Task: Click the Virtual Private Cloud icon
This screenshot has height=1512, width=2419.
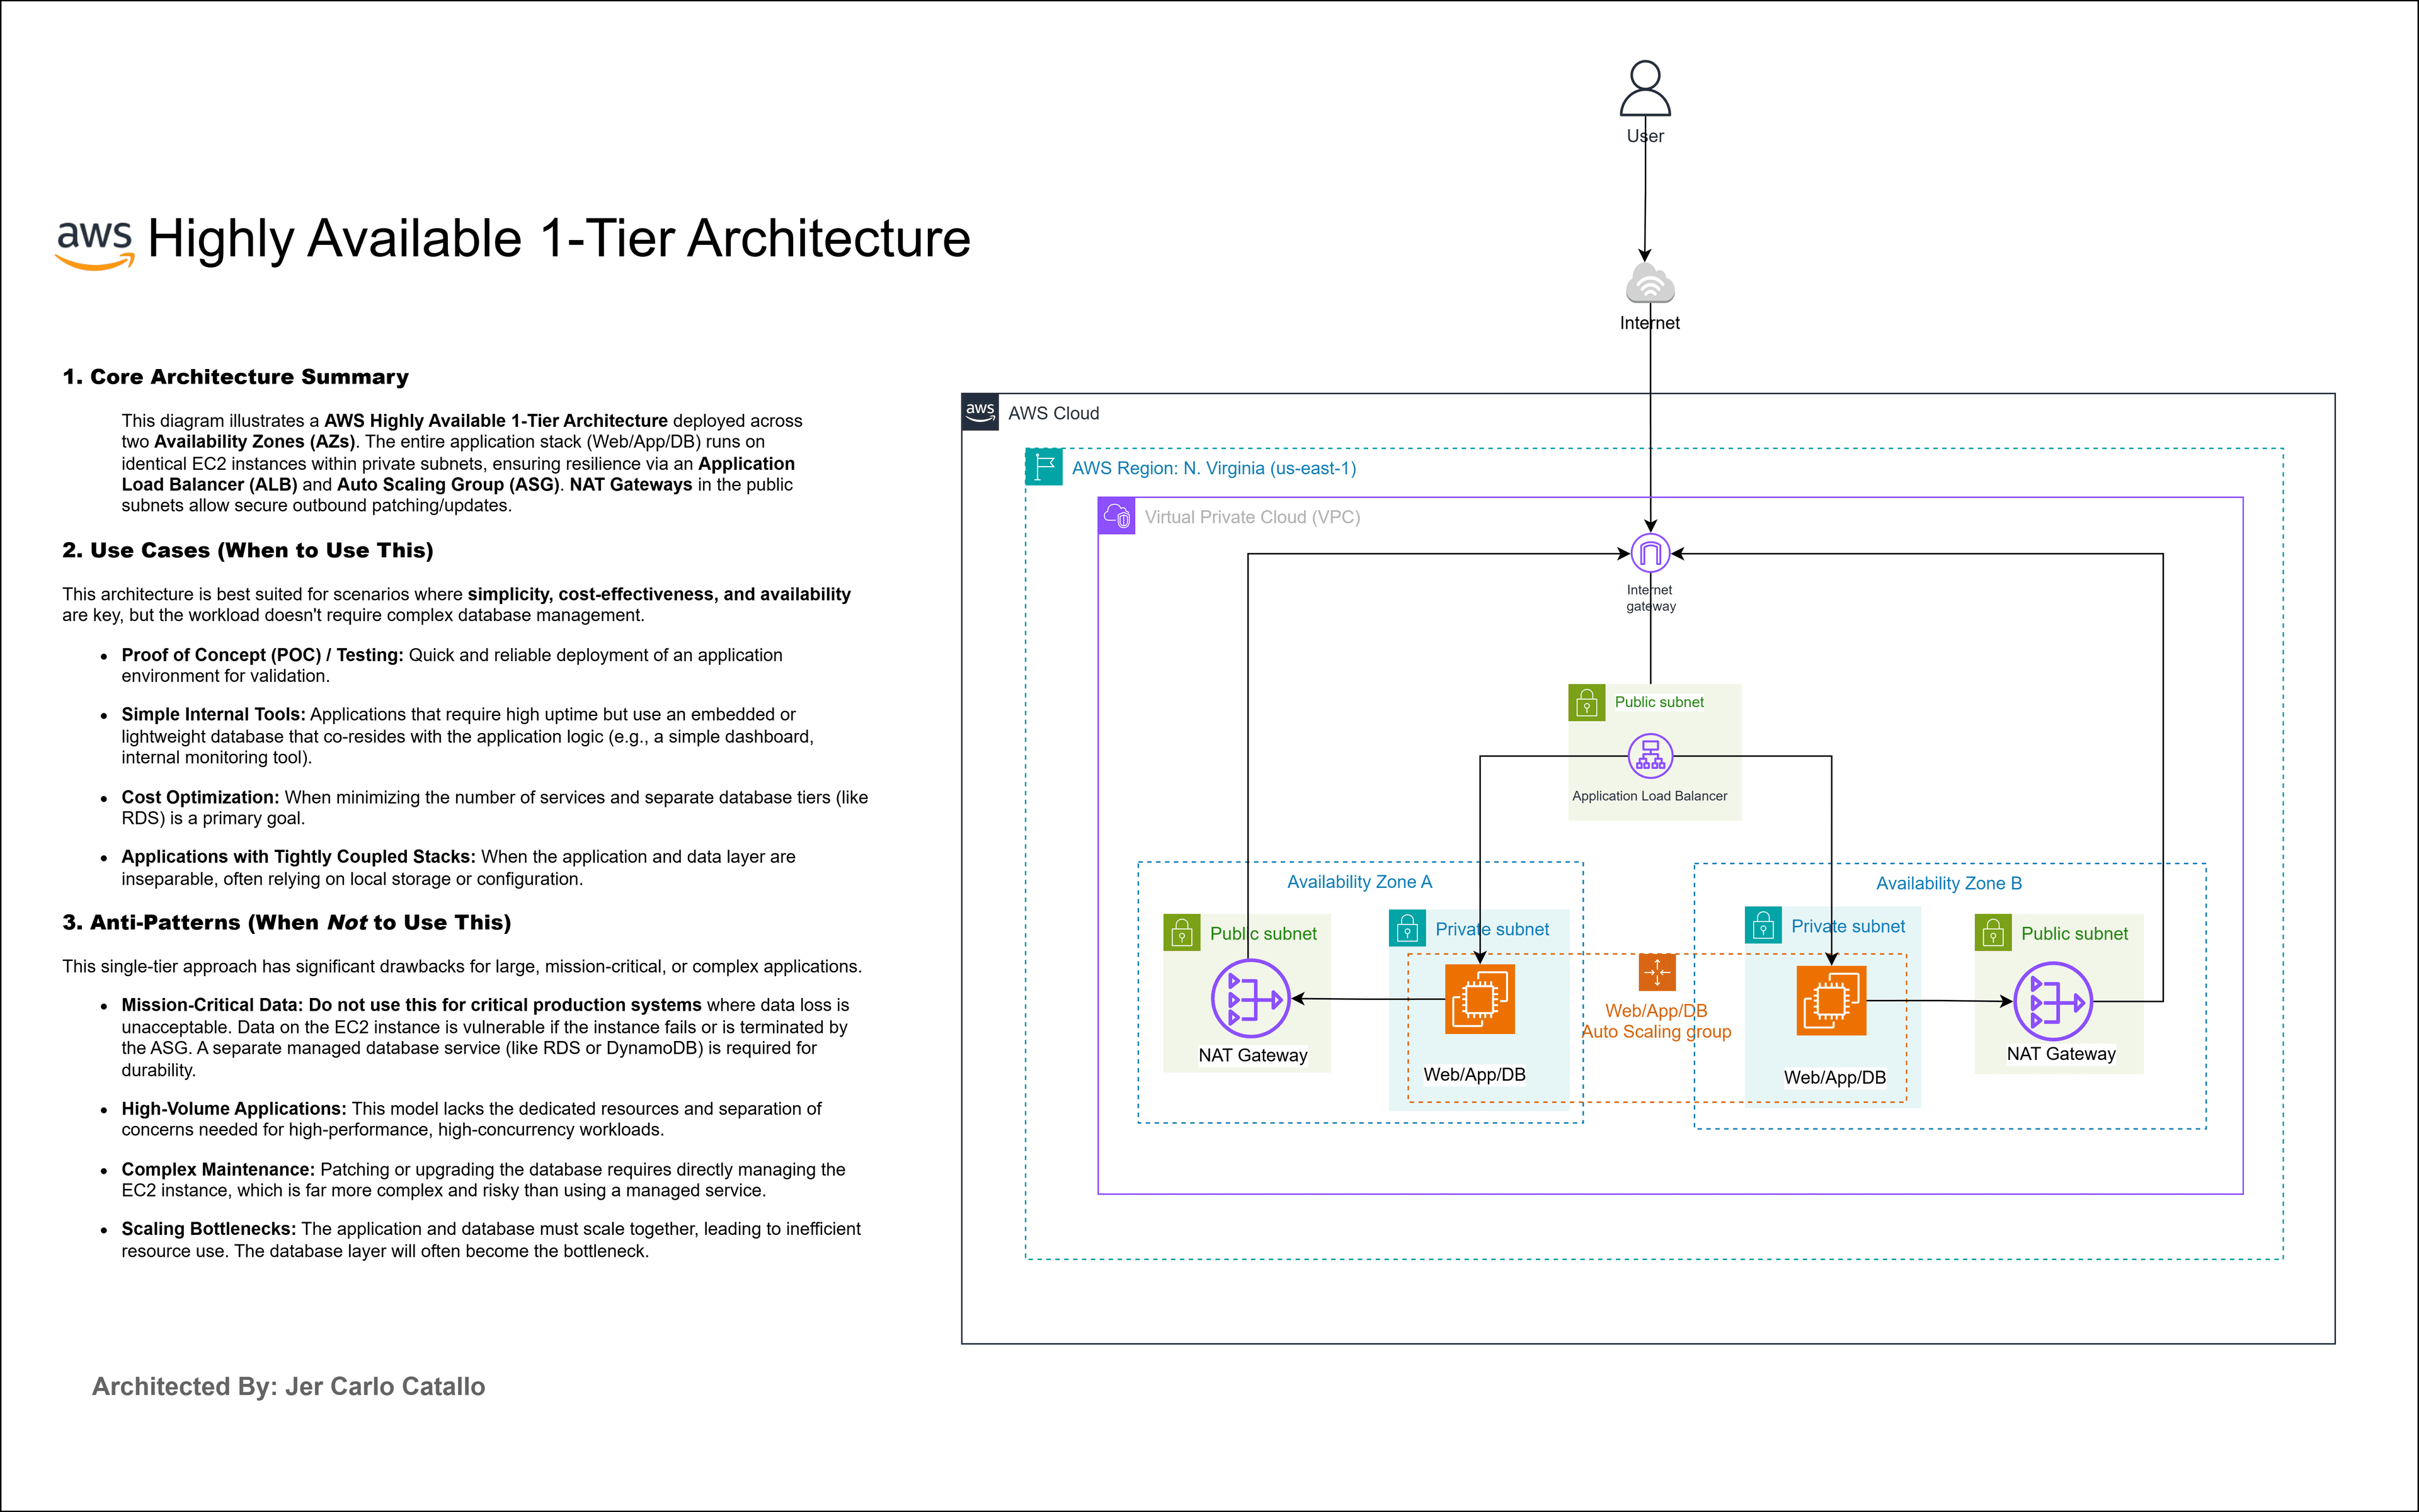Action: pyautogui.click(x=1116, y=516)
